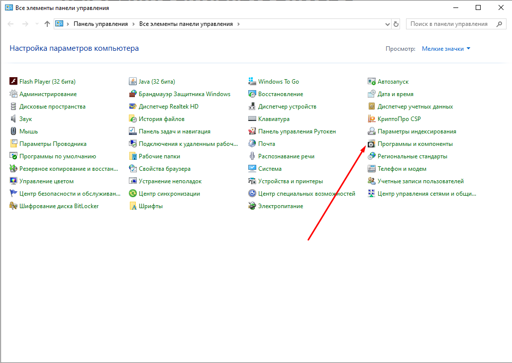Open the recent locations dropdown arrow
This screenshot has width=512, height=363.
37,24
